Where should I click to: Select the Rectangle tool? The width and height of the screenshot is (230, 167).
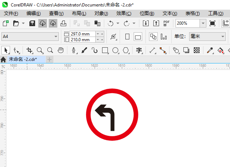point(105,50)
